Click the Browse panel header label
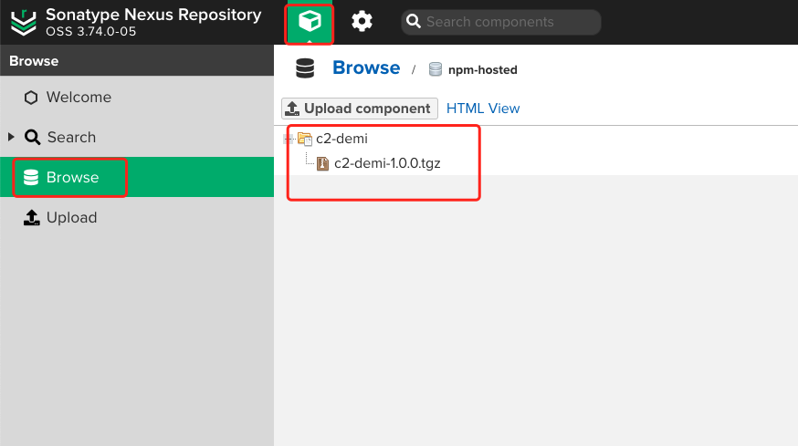798x446 pixels. coord(34,61)
